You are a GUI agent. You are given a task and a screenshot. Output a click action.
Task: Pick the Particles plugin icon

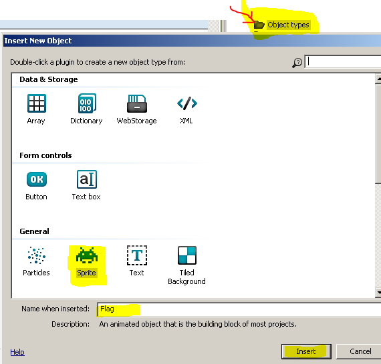click(x=37, y=255)
